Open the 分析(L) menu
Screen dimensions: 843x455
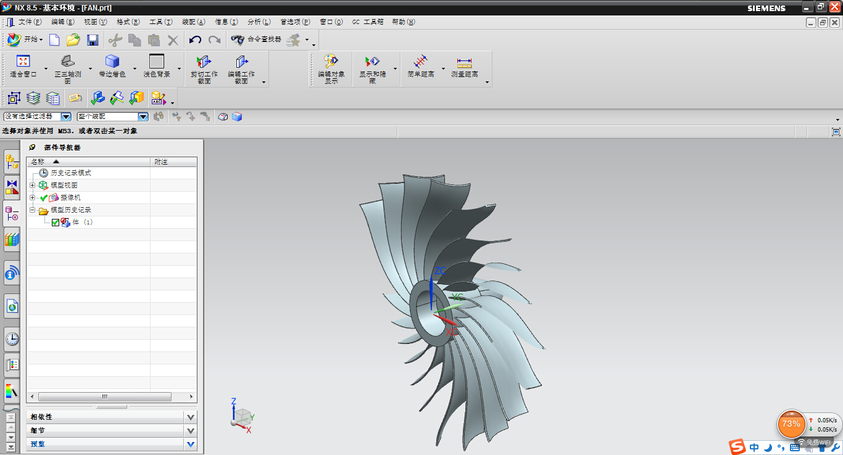pos(259,22)
